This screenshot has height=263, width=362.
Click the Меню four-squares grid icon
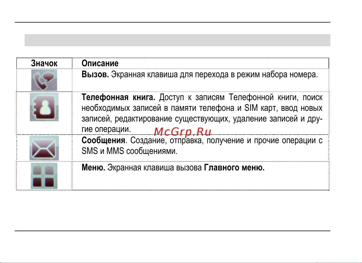(x=44, y=176)
